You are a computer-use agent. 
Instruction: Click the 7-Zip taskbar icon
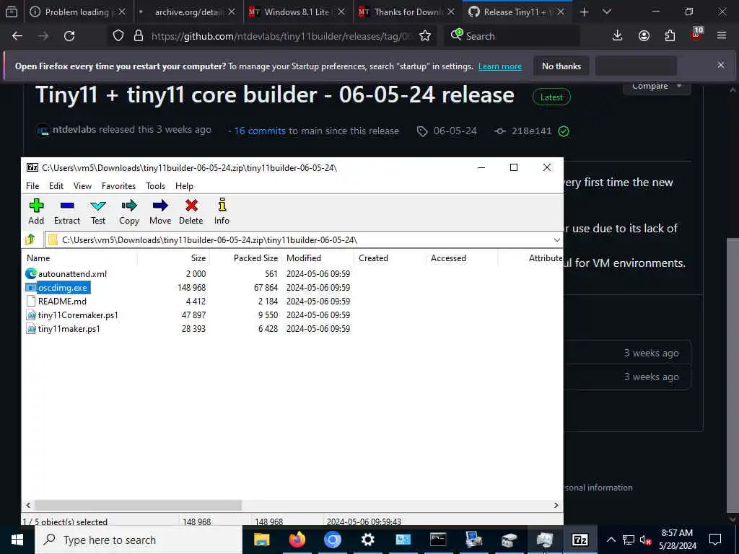tap(580, 540)
